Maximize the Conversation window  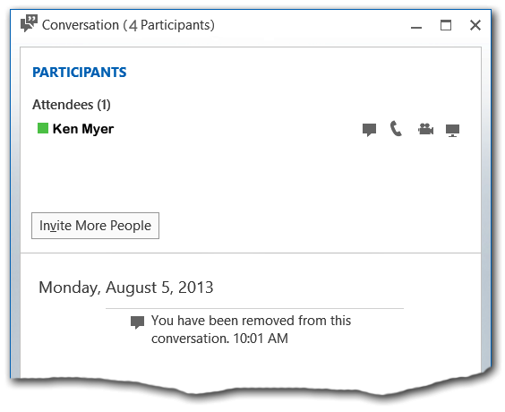(x=446, y=25)
